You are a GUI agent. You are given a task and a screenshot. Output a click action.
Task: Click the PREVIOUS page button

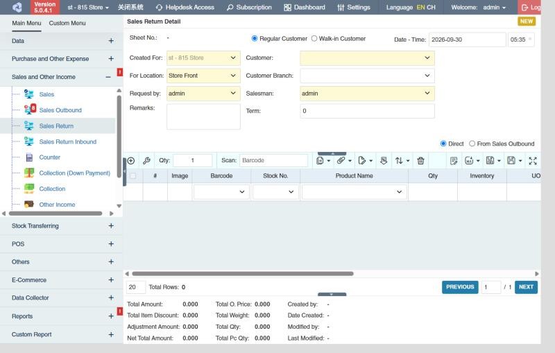460,287
